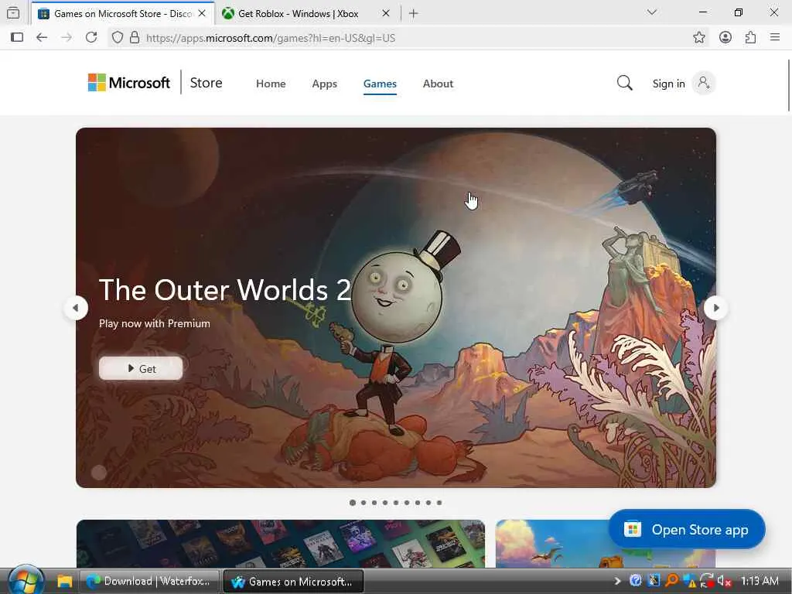Click the page vertical scrollbar thumb
Image resolution: width=792 pixels, height=594 pixels.
[x=788, y=85]
